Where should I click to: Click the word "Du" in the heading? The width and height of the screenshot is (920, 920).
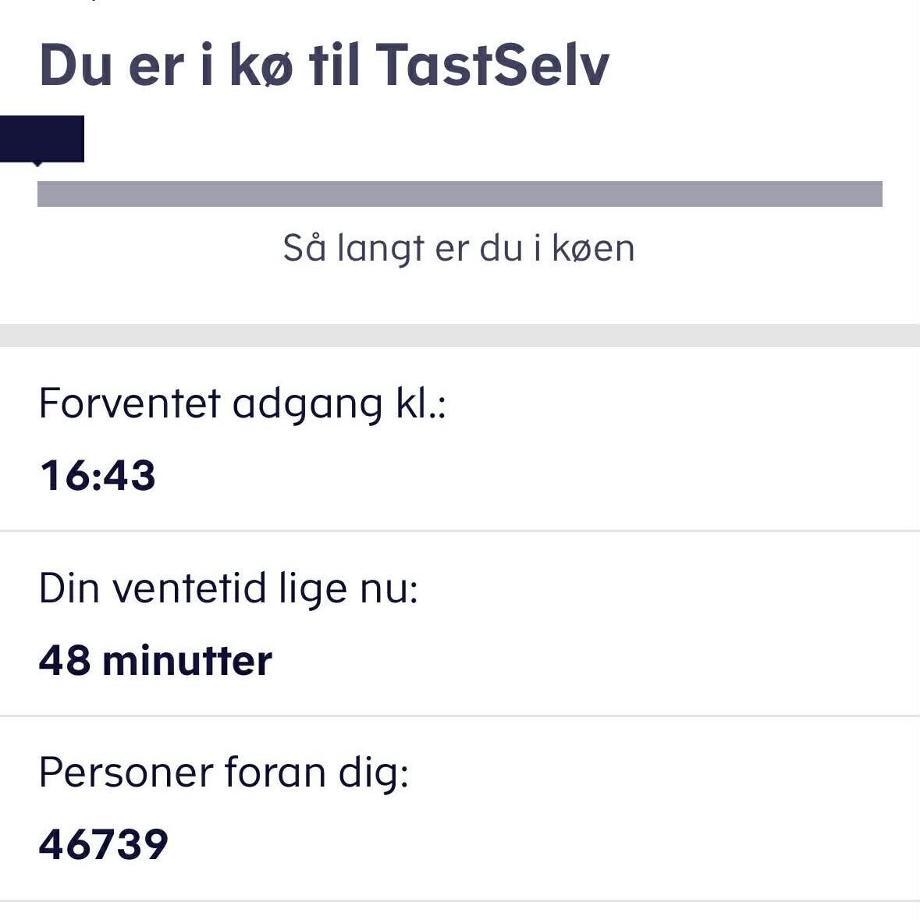click(x=75, y=64)
